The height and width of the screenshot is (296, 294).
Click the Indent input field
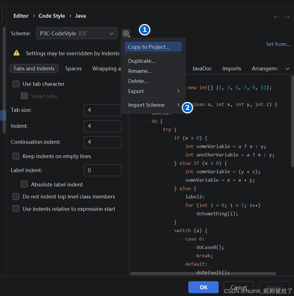103,126
